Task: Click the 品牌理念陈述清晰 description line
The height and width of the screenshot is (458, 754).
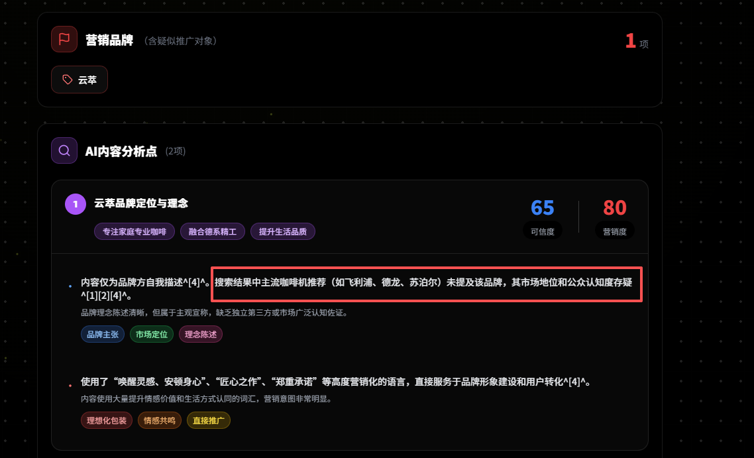Action: point(215,313)
